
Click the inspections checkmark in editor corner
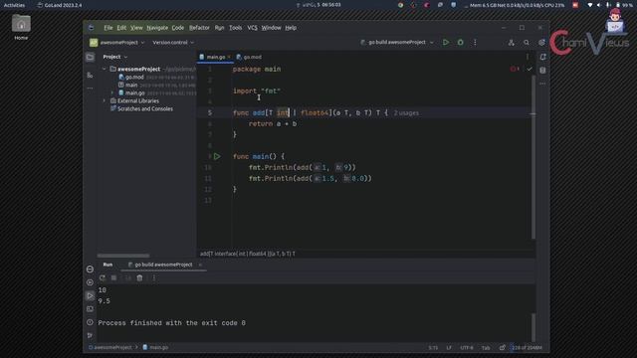pyautogui.click(x=530, y=69)
